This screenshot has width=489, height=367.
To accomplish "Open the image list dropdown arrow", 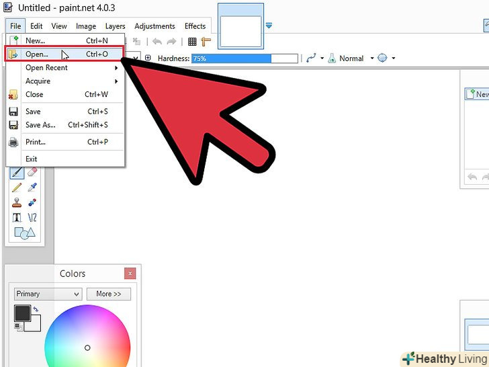I will [x=269, y=26].
